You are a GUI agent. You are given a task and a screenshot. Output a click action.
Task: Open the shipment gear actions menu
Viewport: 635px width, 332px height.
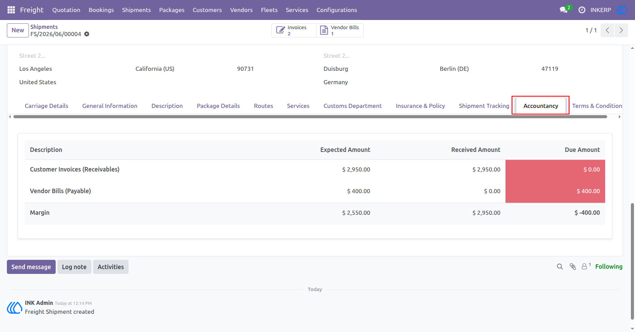pyautogui.click(x=87, y=34)
